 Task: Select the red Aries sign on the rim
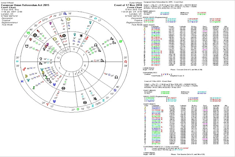pyautogui.click(x=47, y=105)
